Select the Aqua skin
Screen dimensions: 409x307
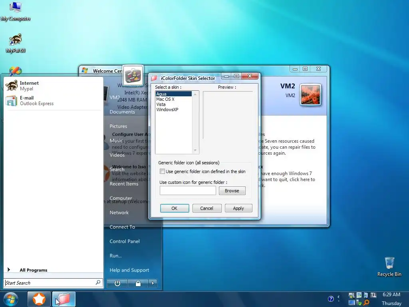173,94
